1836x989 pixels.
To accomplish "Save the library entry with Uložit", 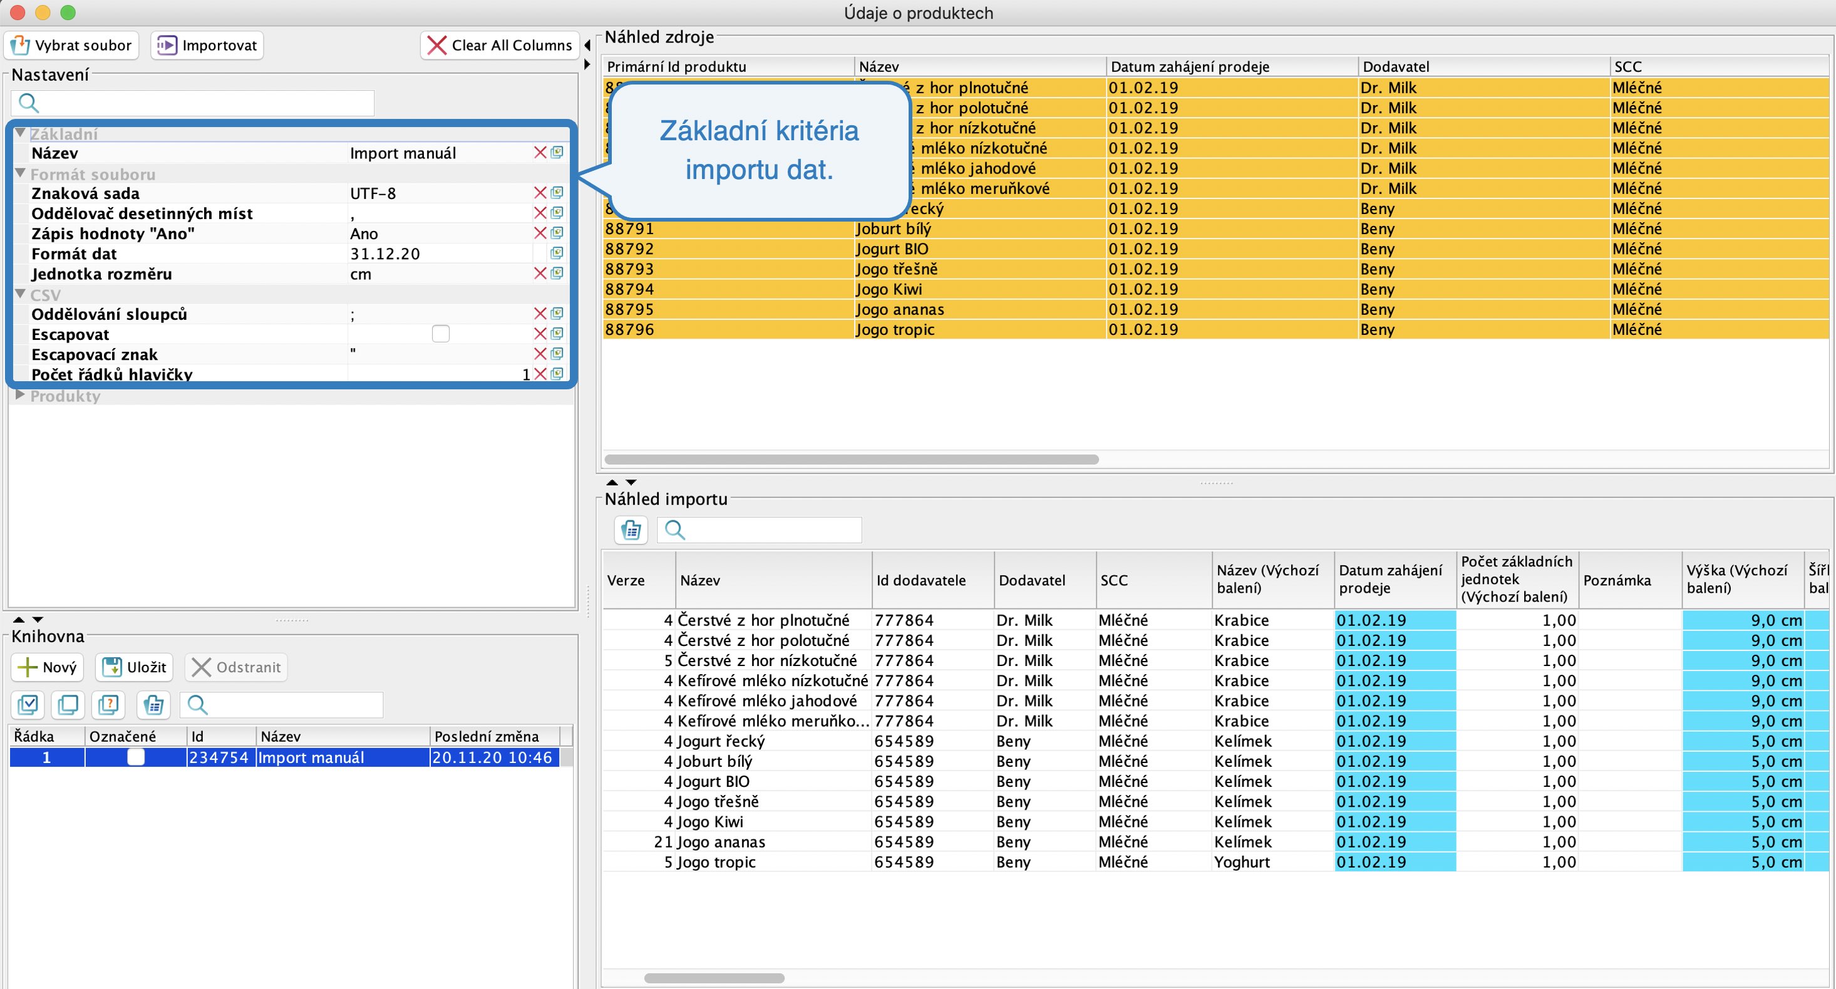I will [135, 667].
